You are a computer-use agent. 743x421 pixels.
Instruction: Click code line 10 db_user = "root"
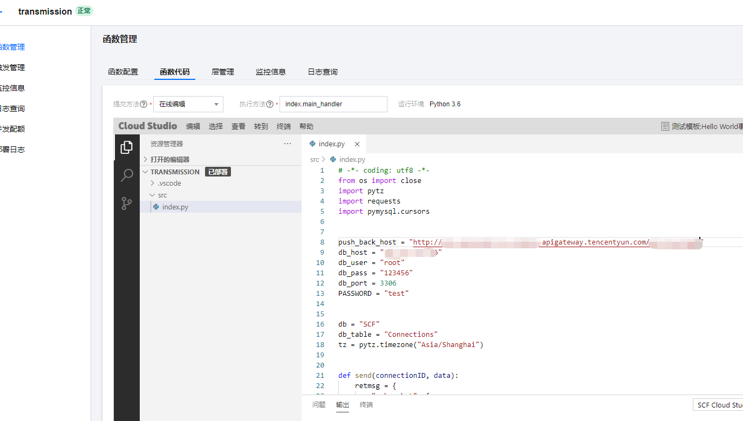[371, 262]
